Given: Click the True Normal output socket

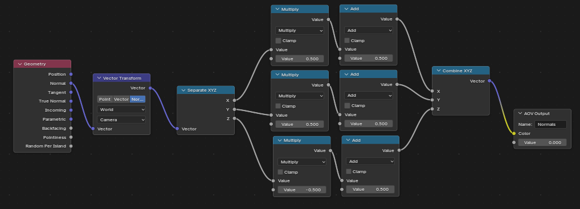Looking at the screenshot, I should pos(71,101).
